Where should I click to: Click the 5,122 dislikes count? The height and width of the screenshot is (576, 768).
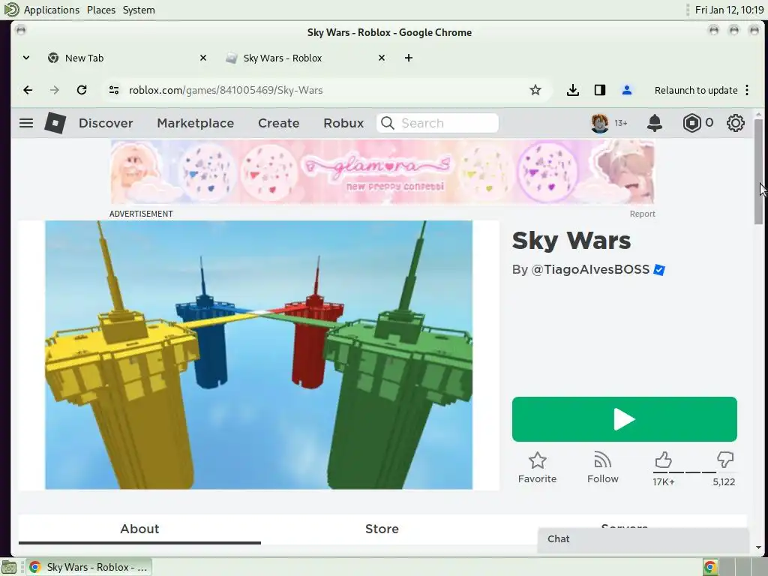[x=724, y=482]
